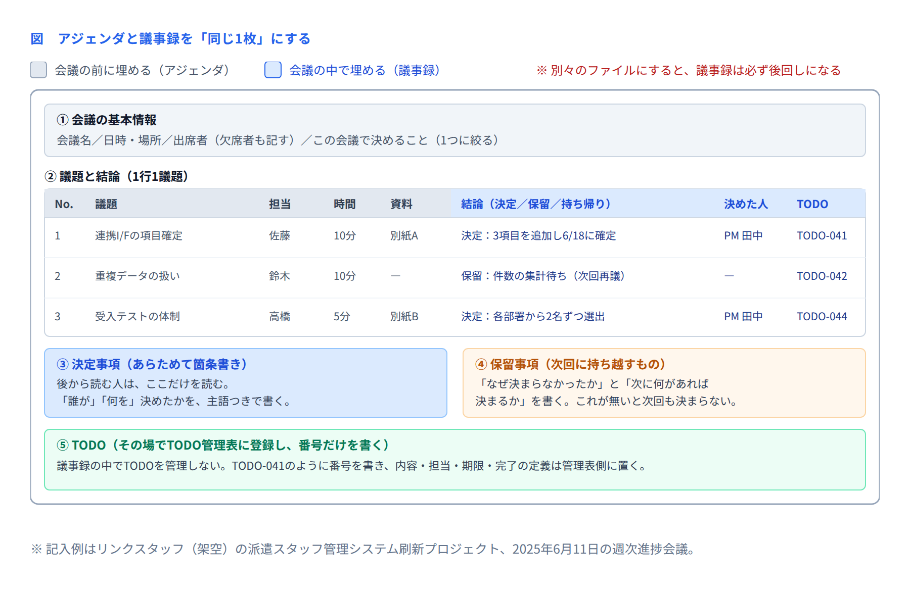Select the cell 受入テストの体制
This screenshot has width=910, height=590.
[138, 316]
